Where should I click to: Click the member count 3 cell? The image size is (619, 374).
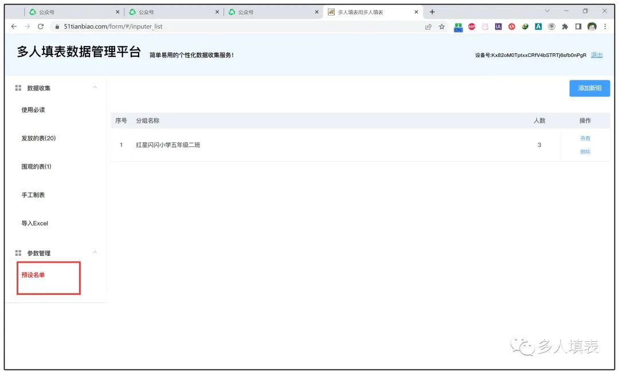click(x=539, y=145)
